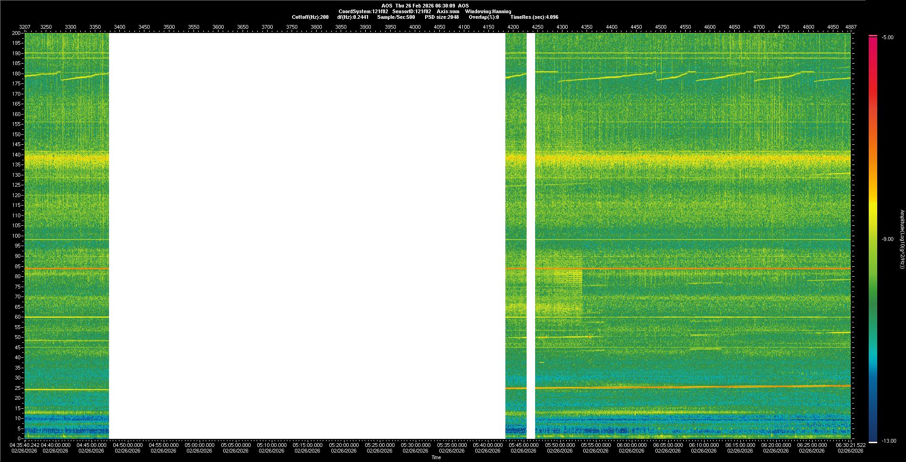The height and width of the screenshot is (462, 906).
Task: Click the narrow white gap near tick 4225
Action: click(531, 236)
